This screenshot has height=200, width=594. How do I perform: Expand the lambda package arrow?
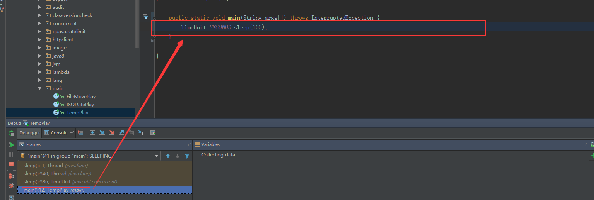coord(40,72)
